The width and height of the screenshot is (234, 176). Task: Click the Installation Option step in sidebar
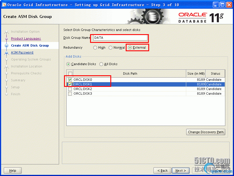click(25, 32)
